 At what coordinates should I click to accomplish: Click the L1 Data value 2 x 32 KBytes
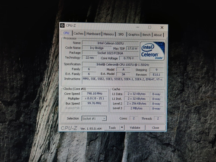(x=137, y=94)
